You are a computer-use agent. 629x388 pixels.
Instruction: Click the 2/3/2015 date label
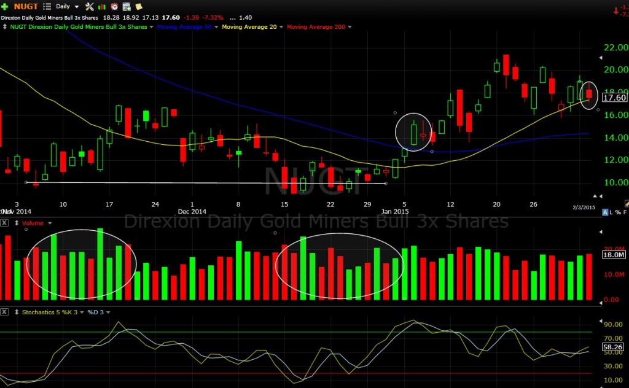584,208
